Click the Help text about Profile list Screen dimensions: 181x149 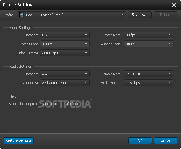[x=44, y=104]
